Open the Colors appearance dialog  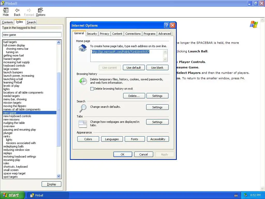[88, 139]
